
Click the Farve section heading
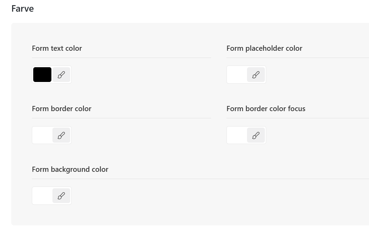[23, 9]
